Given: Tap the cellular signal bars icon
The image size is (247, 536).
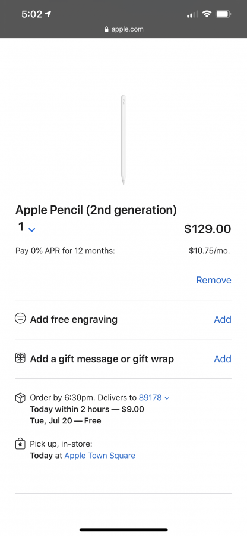Looking at the screenshot, I should click(x=192, y=14).
